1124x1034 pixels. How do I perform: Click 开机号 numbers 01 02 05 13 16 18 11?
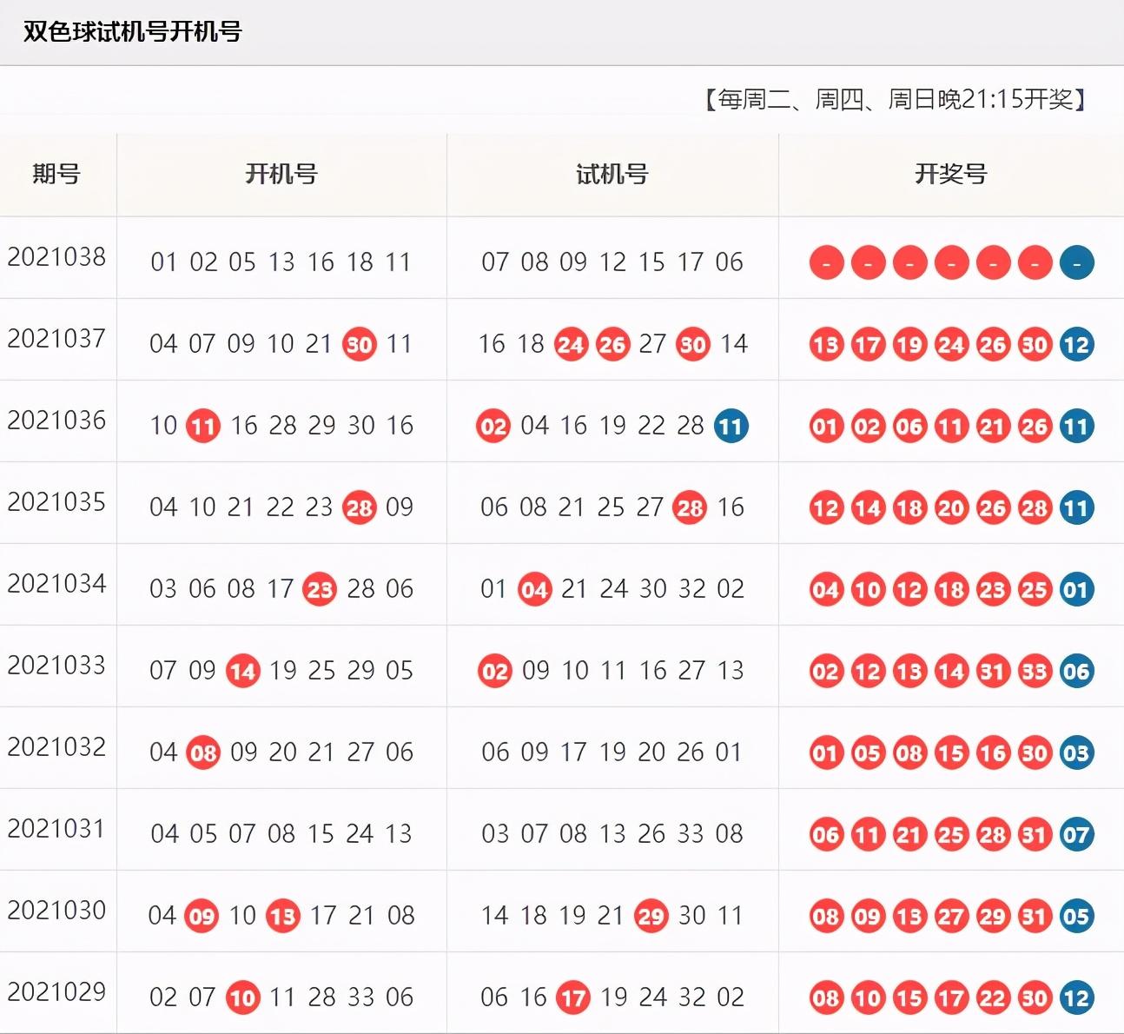click(281, 262)
